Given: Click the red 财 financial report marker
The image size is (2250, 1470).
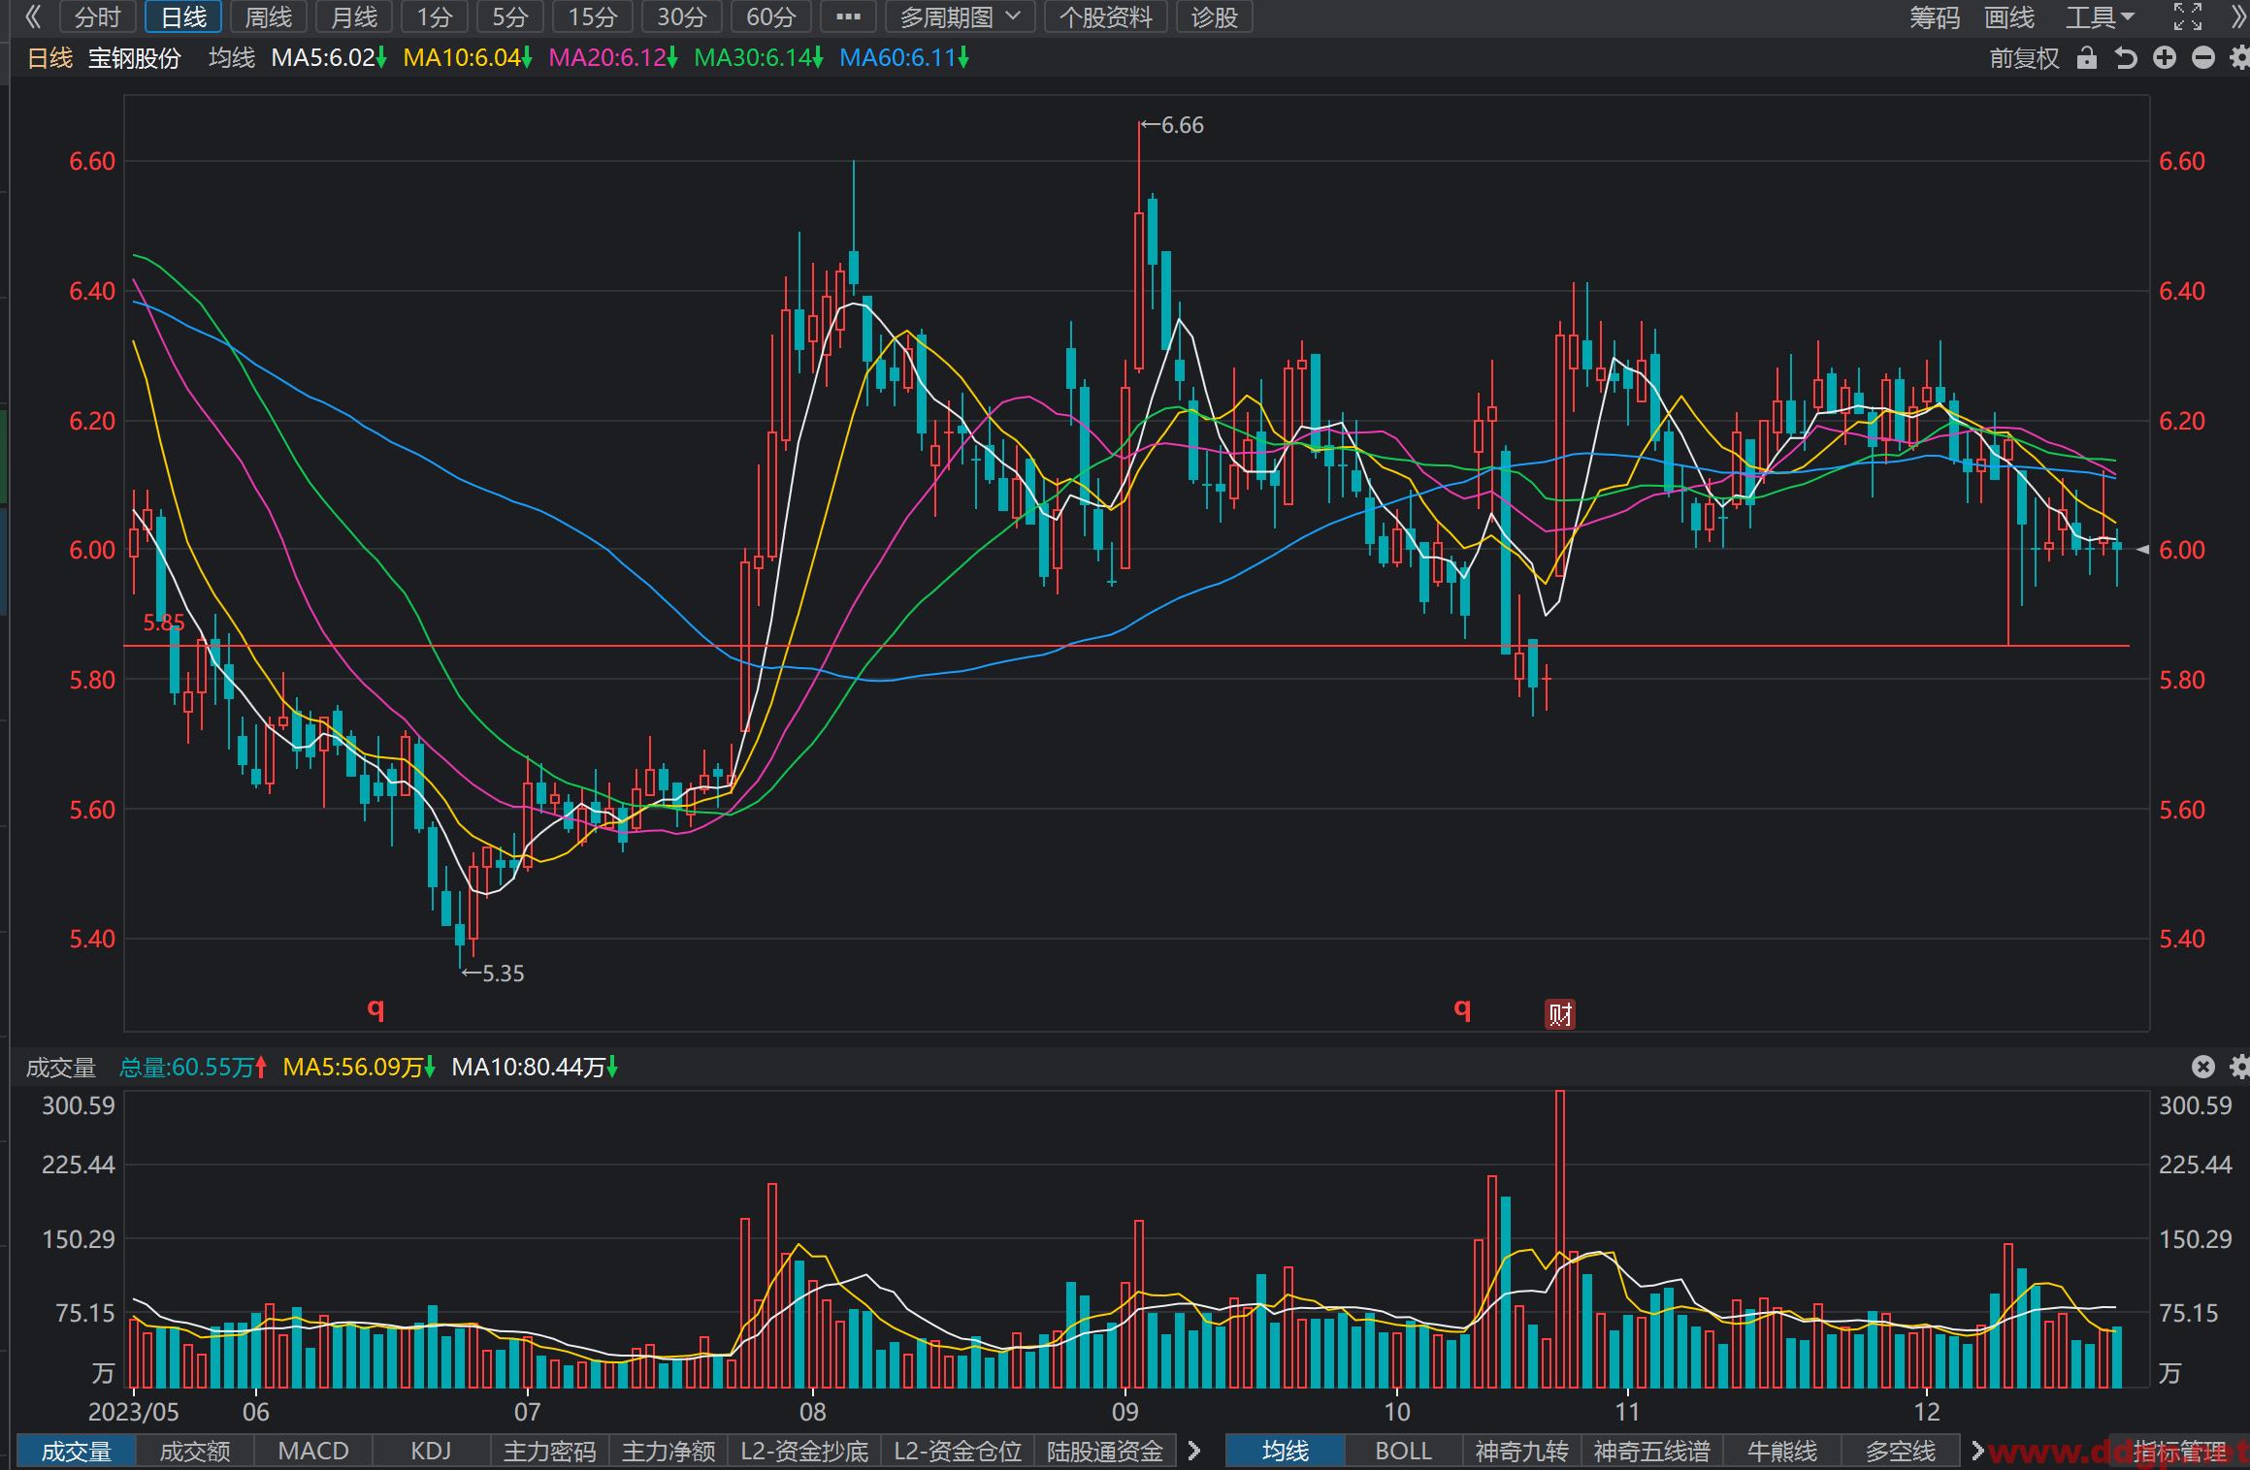Looking at the screenshot, I should (x=1560, y=1014).
